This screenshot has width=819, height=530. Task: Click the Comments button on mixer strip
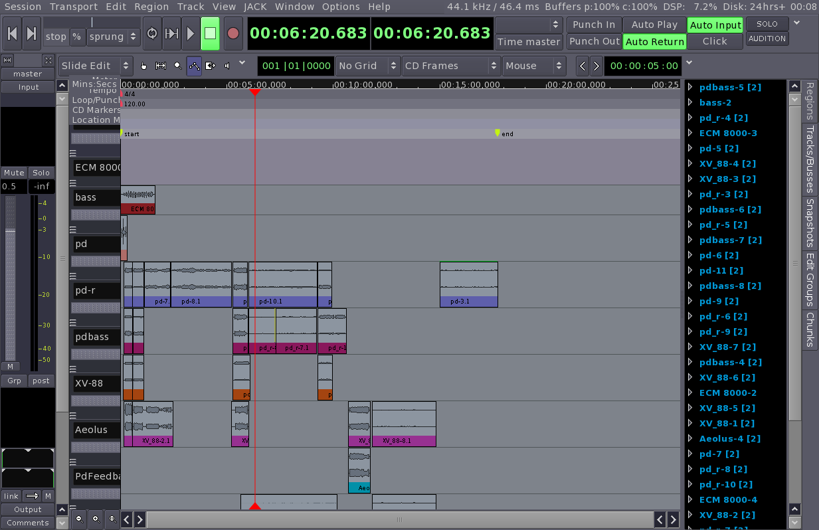click(27, 523)
